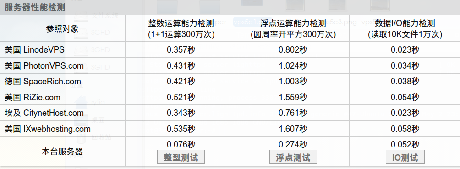Image resolution: width=460 pixels, height=169 pixels.
Task: Click the 本台服务器 row label
Action: click(62, 152)
